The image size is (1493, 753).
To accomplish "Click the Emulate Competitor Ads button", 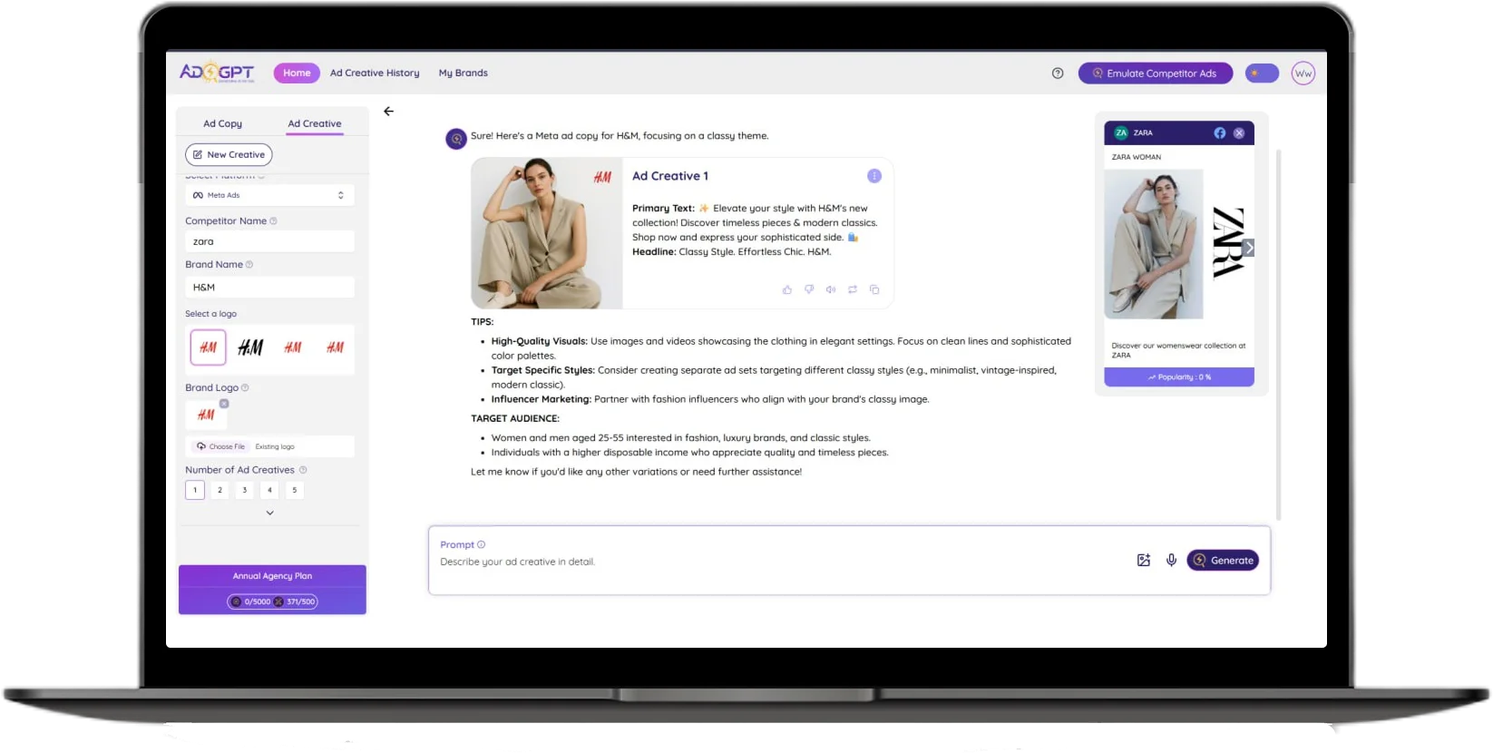I will 1155,73.
